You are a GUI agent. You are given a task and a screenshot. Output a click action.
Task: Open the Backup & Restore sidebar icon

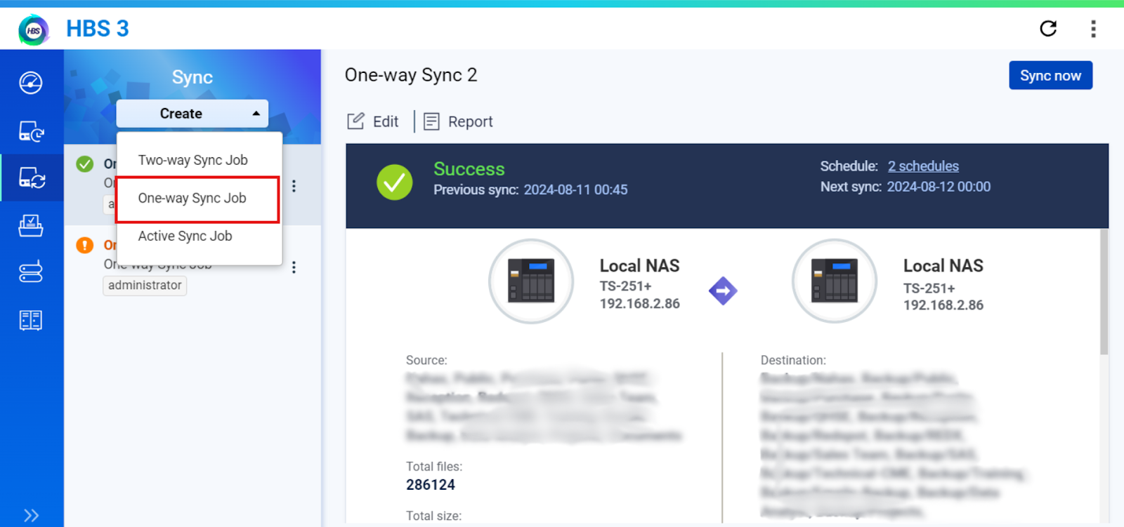(31, 131)
